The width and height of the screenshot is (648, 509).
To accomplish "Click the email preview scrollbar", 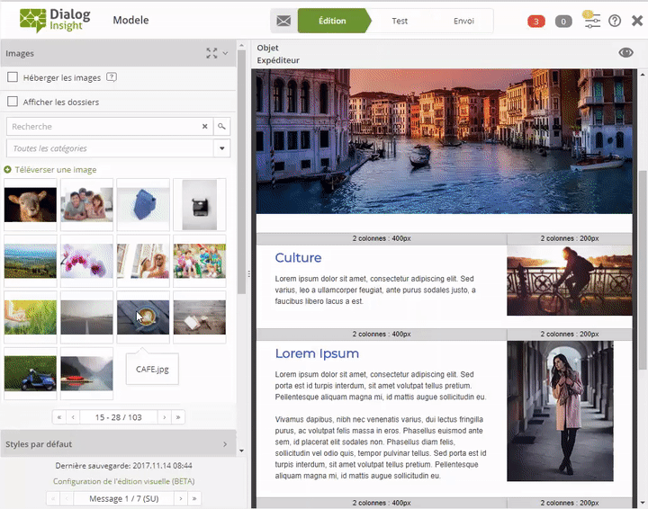I will click(x=643, y=271).
